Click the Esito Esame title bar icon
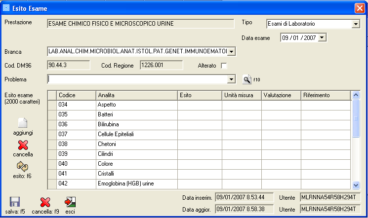Viewport: 368px width, 218px height. [x=6, y=7]
